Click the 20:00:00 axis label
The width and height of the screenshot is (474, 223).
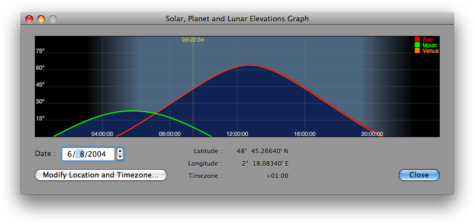point(372,134)
